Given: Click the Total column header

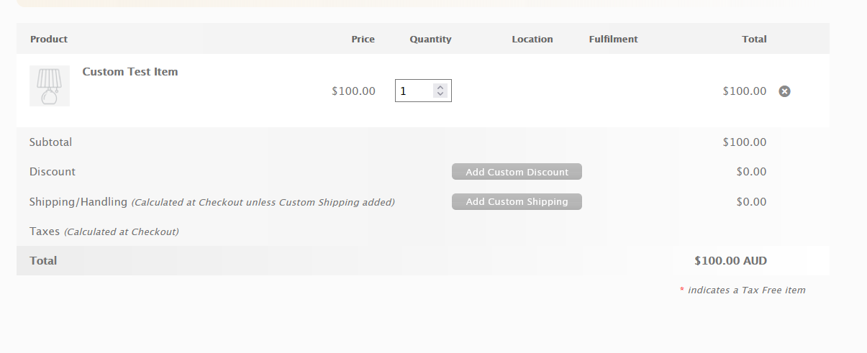Looking at the screenshot, I should tap(754, 40).
